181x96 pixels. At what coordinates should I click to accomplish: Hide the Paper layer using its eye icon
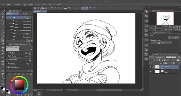[x=150, y=71]
